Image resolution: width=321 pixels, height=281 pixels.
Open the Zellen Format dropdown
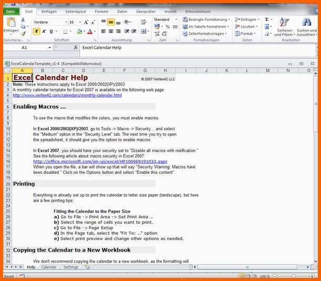(x=245, y=34)
